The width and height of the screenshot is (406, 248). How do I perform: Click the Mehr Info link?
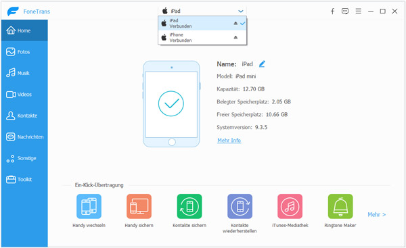tap(229, 140)
